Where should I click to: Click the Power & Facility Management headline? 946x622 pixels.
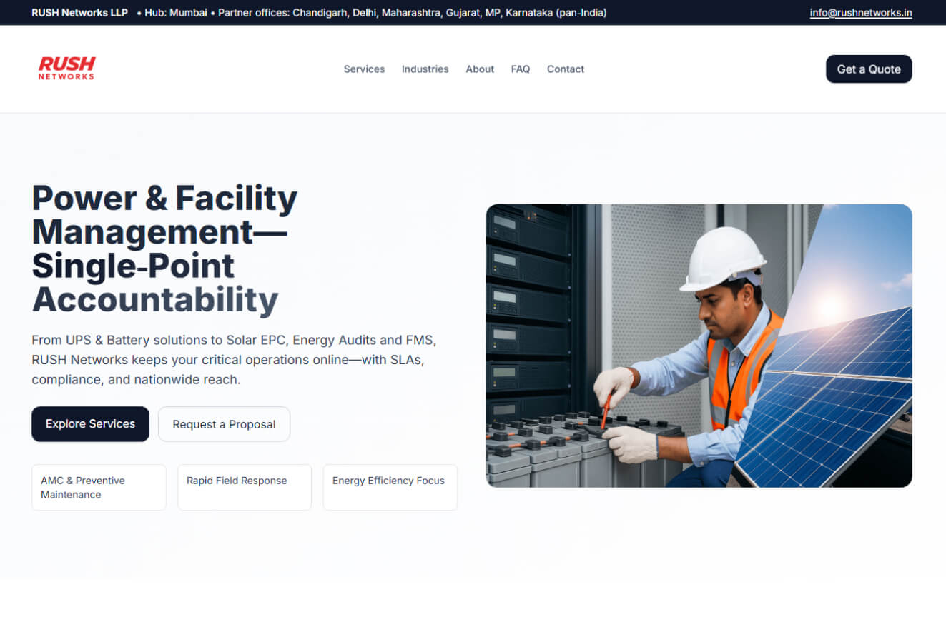click(164, 249)
